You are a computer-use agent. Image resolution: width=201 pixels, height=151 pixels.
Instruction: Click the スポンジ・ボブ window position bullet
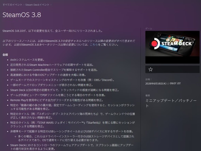[73, 116]
